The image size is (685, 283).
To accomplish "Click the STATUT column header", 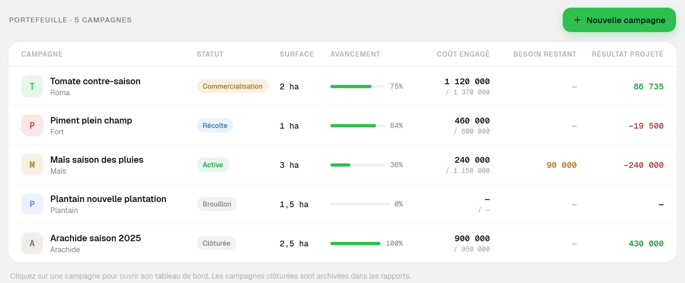I will (210, 54).
